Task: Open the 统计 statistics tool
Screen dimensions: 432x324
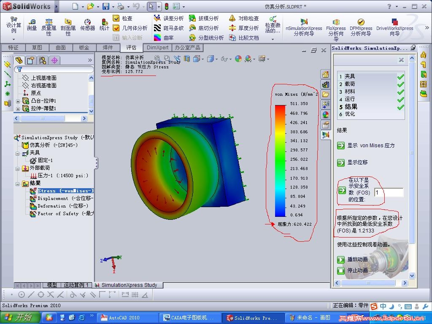Action: click(x=104, y=25)
